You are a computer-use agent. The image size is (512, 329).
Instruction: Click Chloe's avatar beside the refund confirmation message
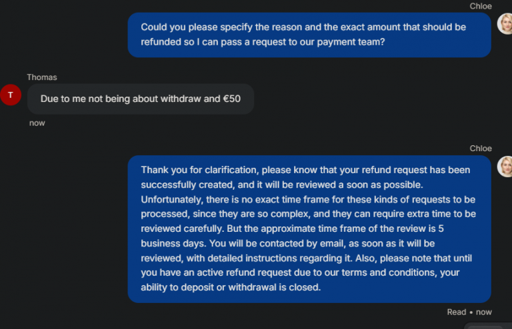[x=505, y=166]
